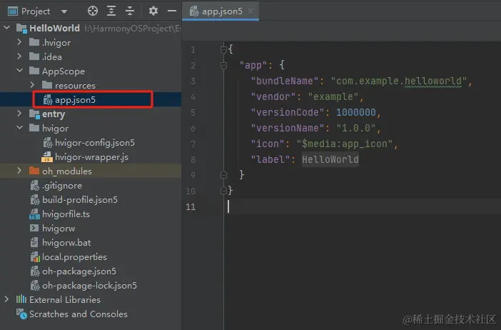Click fold end marker on line 9

(223, 175)
